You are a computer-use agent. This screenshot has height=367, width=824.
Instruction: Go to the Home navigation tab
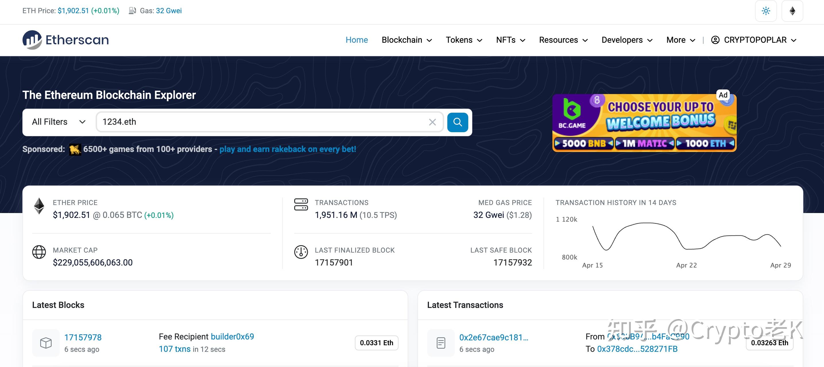pyautogui.click(x=357, y=40)
